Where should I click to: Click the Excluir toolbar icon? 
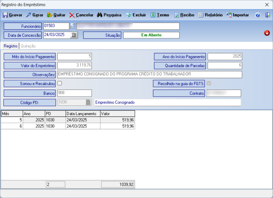(x=129, y=15)
